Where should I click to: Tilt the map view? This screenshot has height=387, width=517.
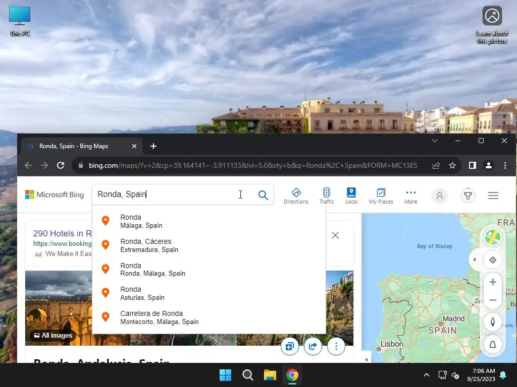point(493,344)
